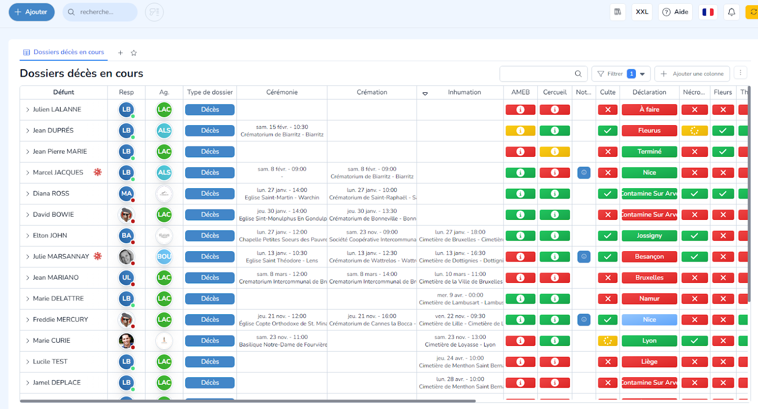This screenshot has width=758, height=409.
Task: Sort by the Cérémonie column header
Action: pyautogui.click(x=282, y=92)
